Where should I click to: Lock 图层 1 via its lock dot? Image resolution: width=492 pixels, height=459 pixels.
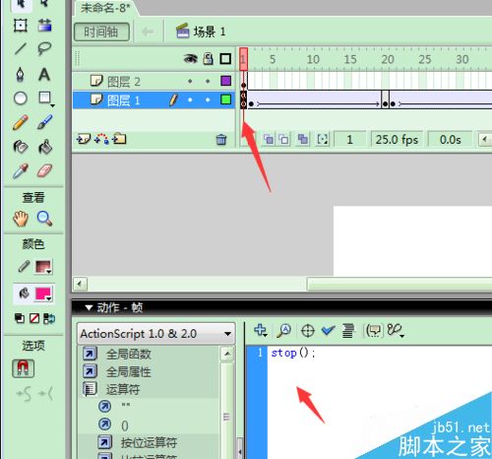[x=208, y=99]
